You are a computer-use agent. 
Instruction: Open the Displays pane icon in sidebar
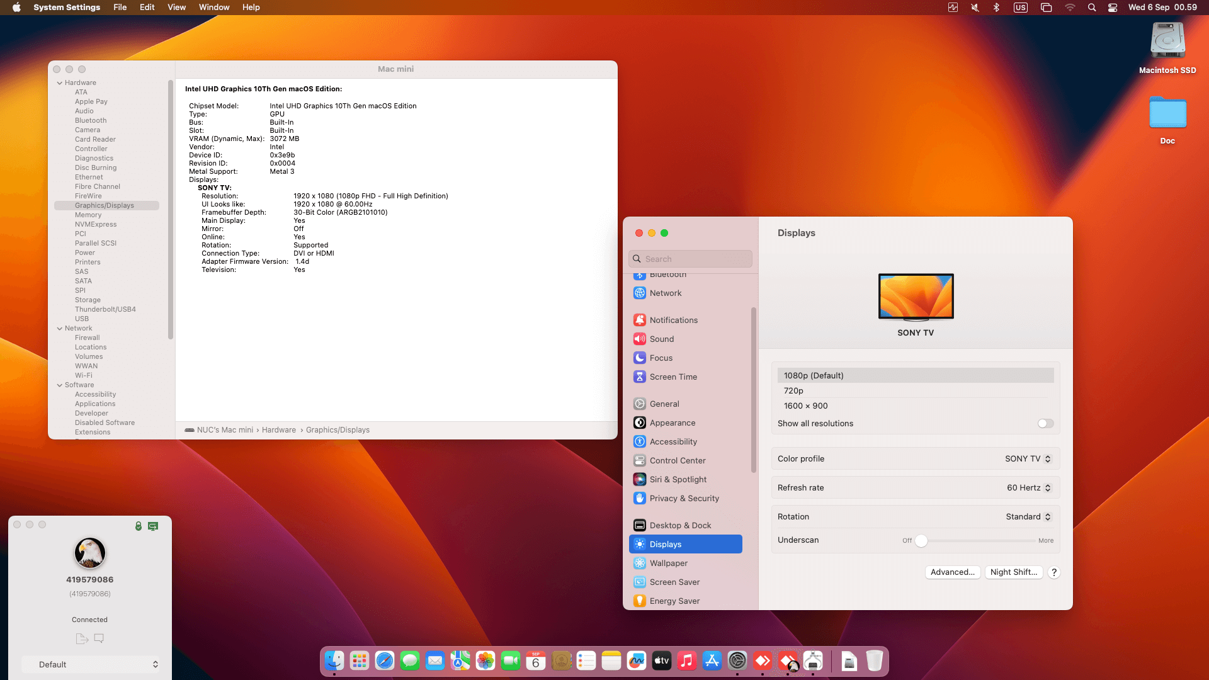[x=640, y=544]
